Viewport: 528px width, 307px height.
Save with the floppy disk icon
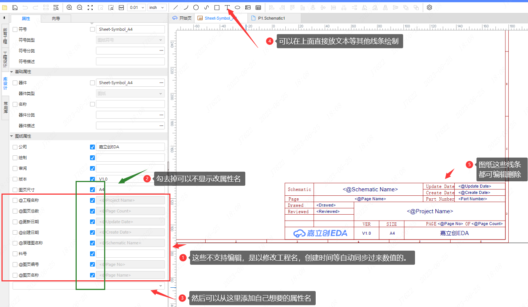click(x=15, y=7)
